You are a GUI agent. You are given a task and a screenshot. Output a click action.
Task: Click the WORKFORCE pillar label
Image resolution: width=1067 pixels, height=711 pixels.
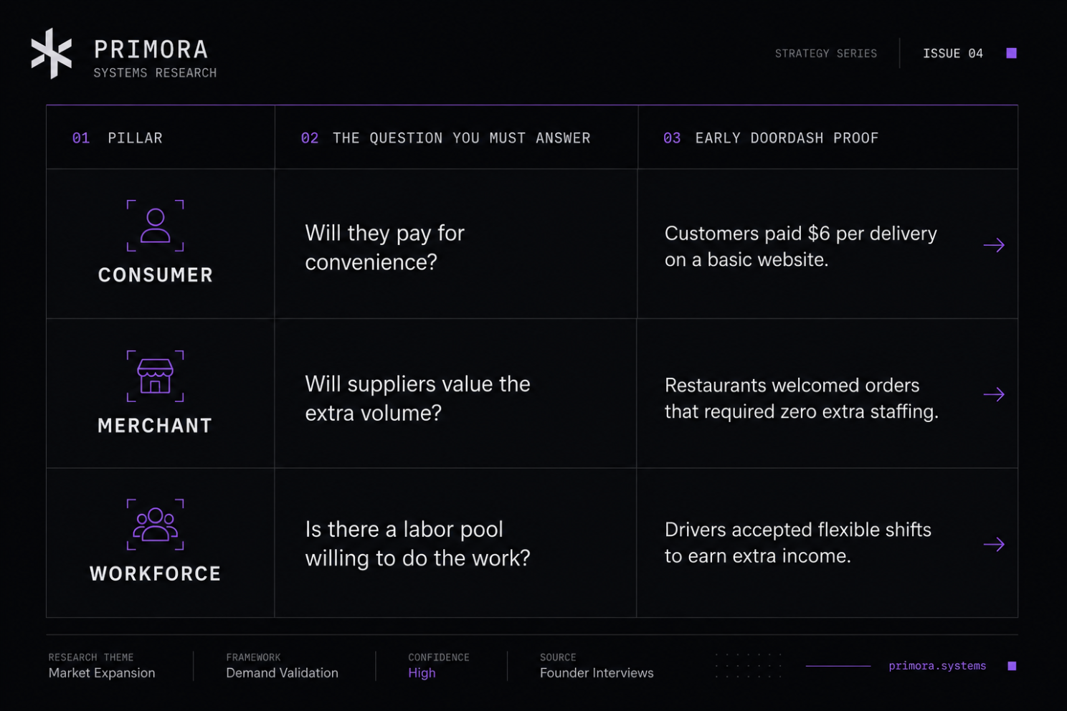point(156,574)
